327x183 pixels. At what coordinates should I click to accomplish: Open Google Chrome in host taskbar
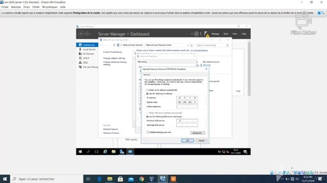pos(142,179)
